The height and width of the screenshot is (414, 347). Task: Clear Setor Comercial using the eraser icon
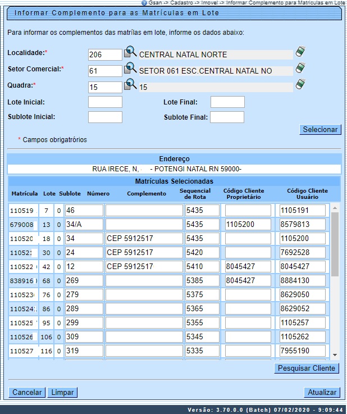coord(300,69)
